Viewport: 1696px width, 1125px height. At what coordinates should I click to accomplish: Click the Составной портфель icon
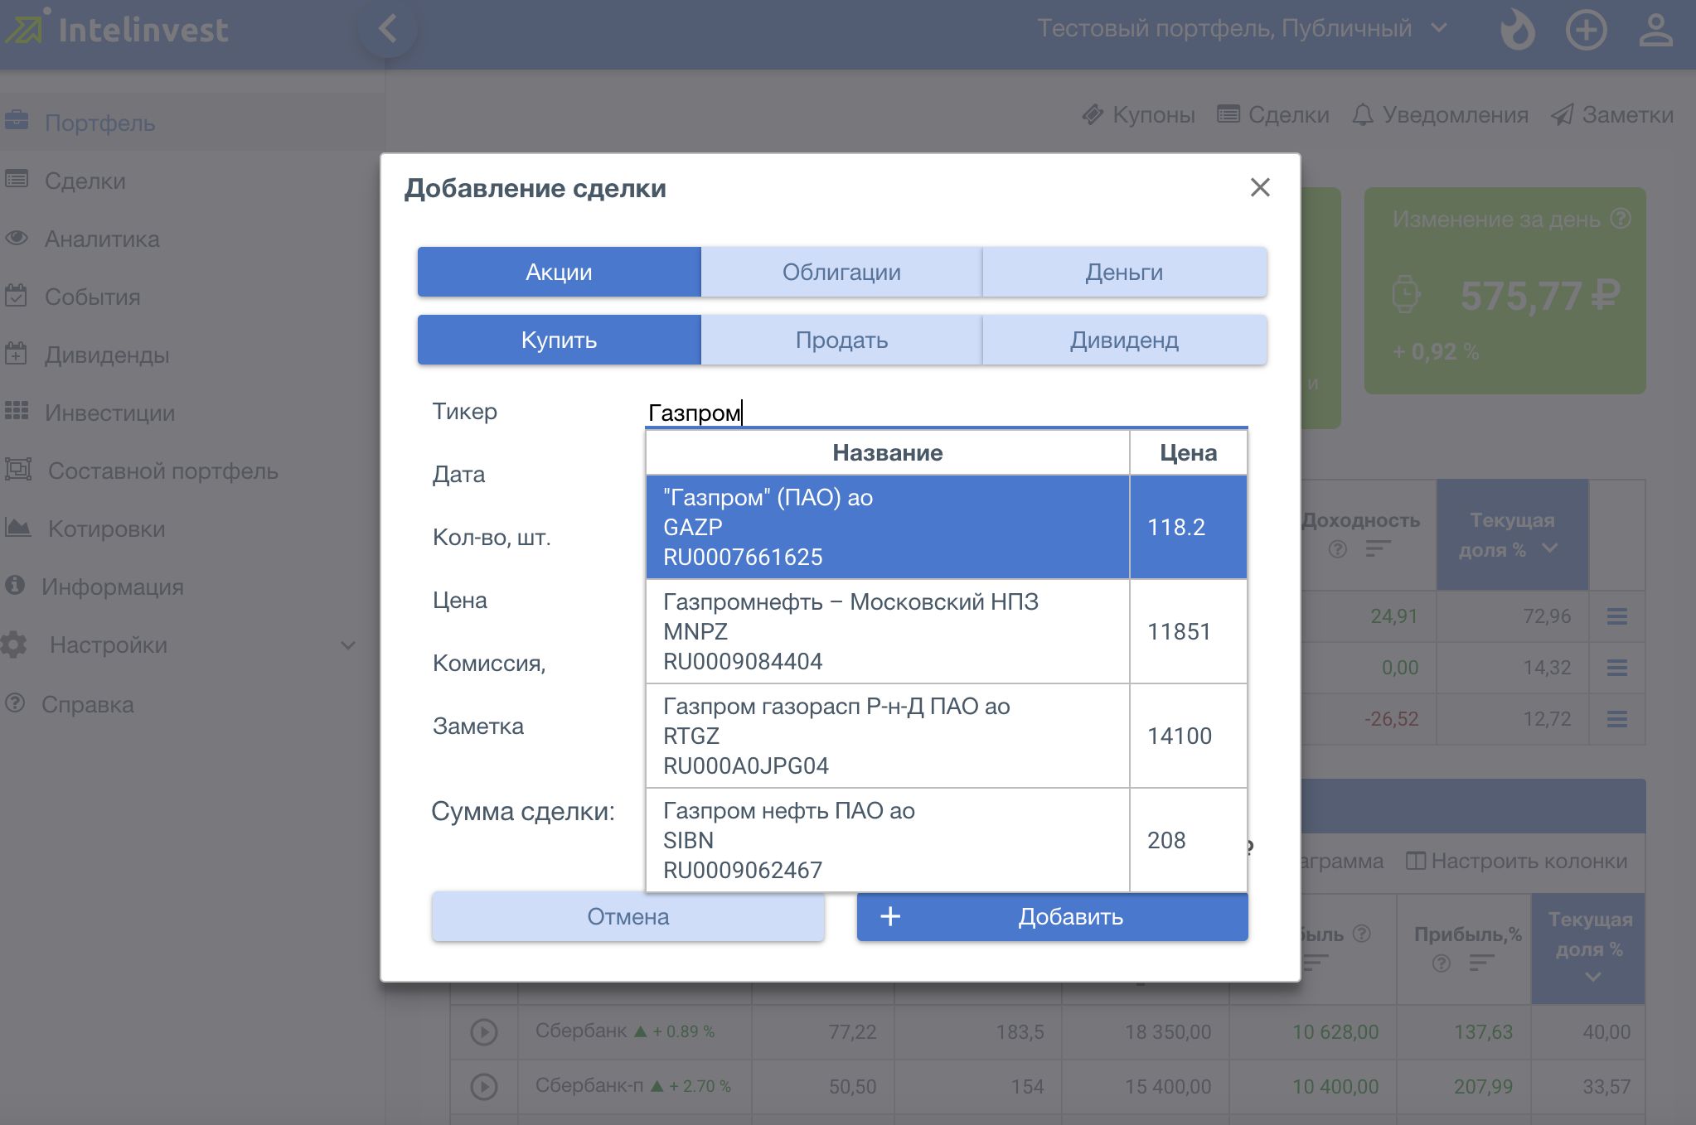(18, 469)
